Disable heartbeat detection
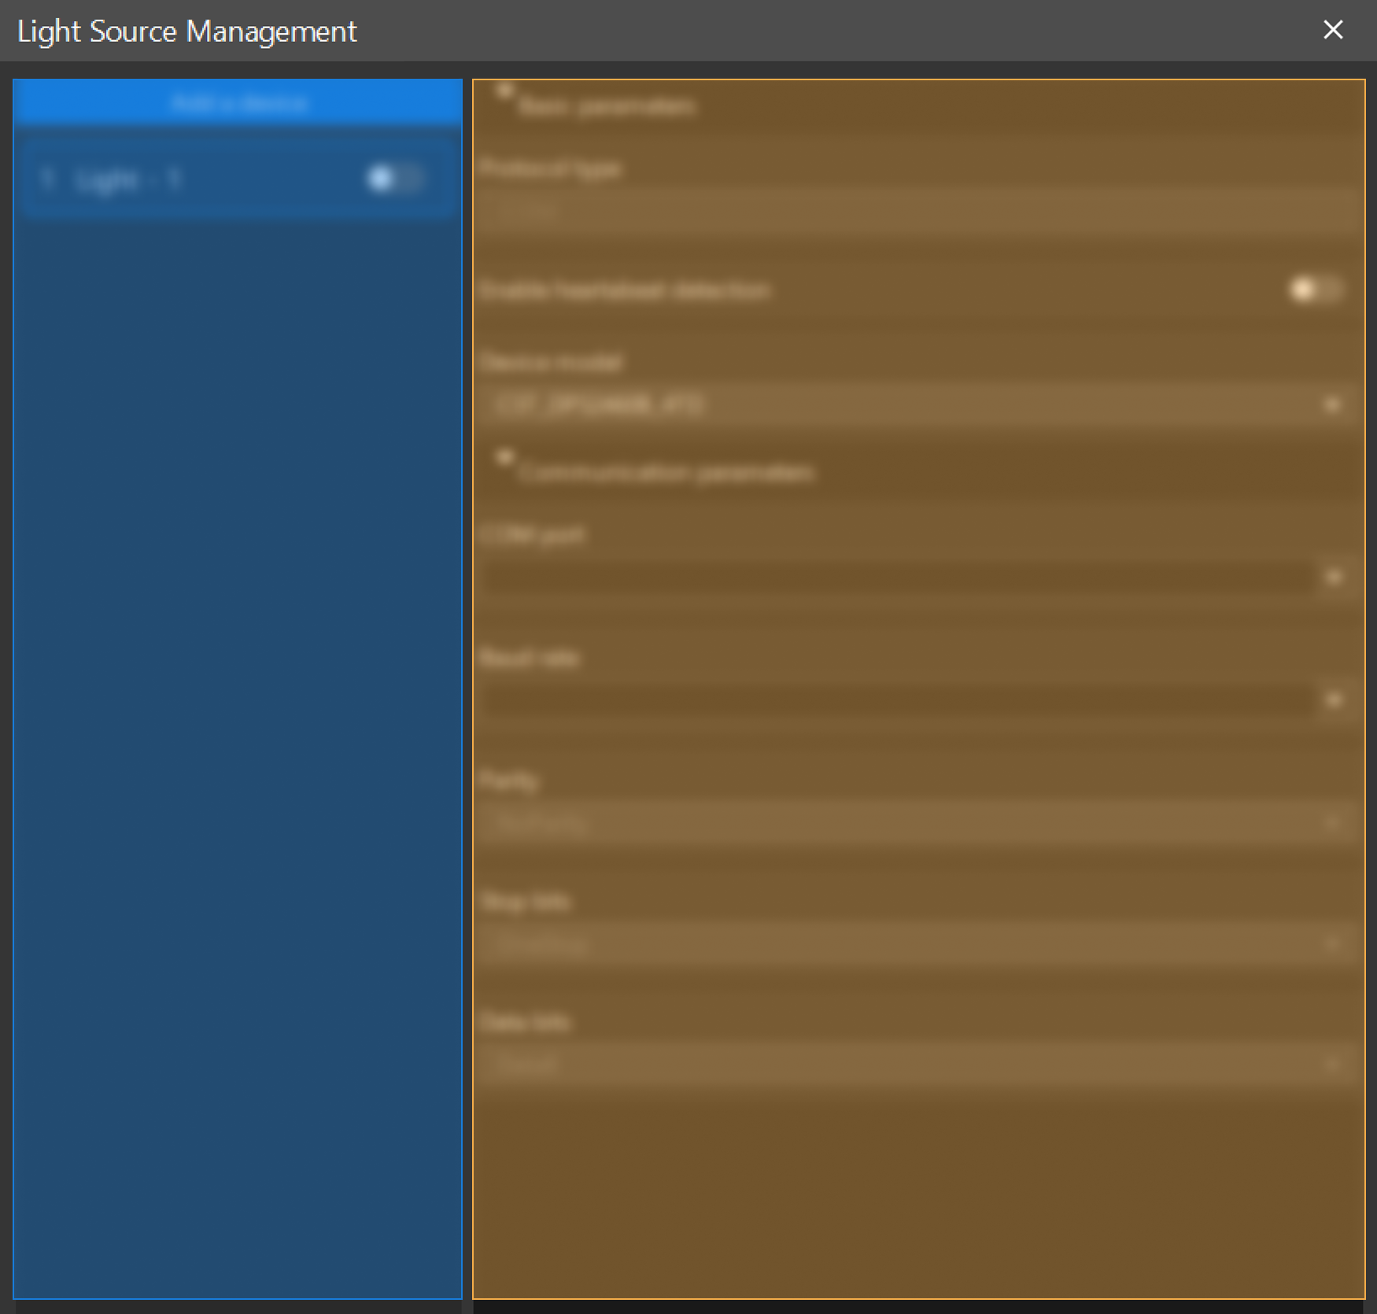The width and height of the screenshot is (1377, 1314). pyautogui.click(x=1316, y=290)
